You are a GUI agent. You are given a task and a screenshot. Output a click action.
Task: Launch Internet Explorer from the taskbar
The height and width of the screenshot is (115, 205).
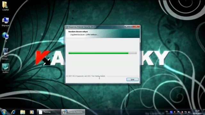pyautogui.click(x=13, y=112)
